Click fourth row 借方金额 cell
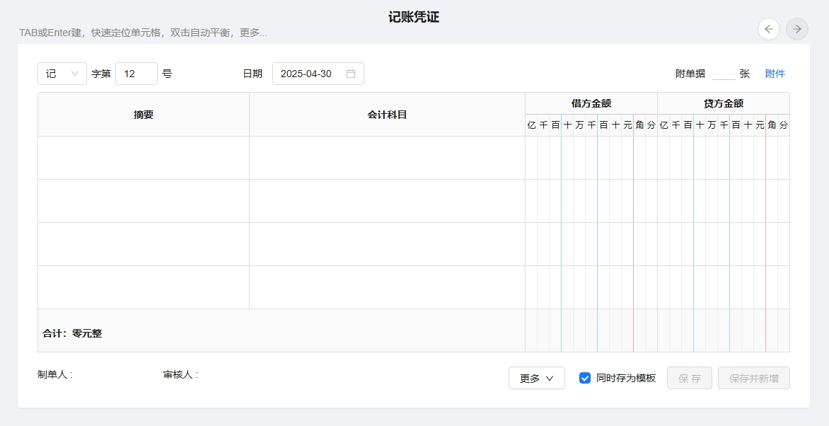Image resolution: width=829 pixels, height=426 pixels. (x=591, y=287)
